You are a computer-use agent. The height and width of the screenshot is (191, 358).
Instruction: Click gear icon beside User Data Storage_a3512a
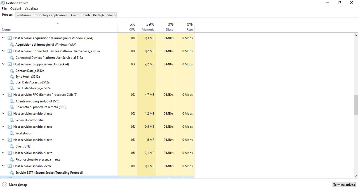point(12,88)
